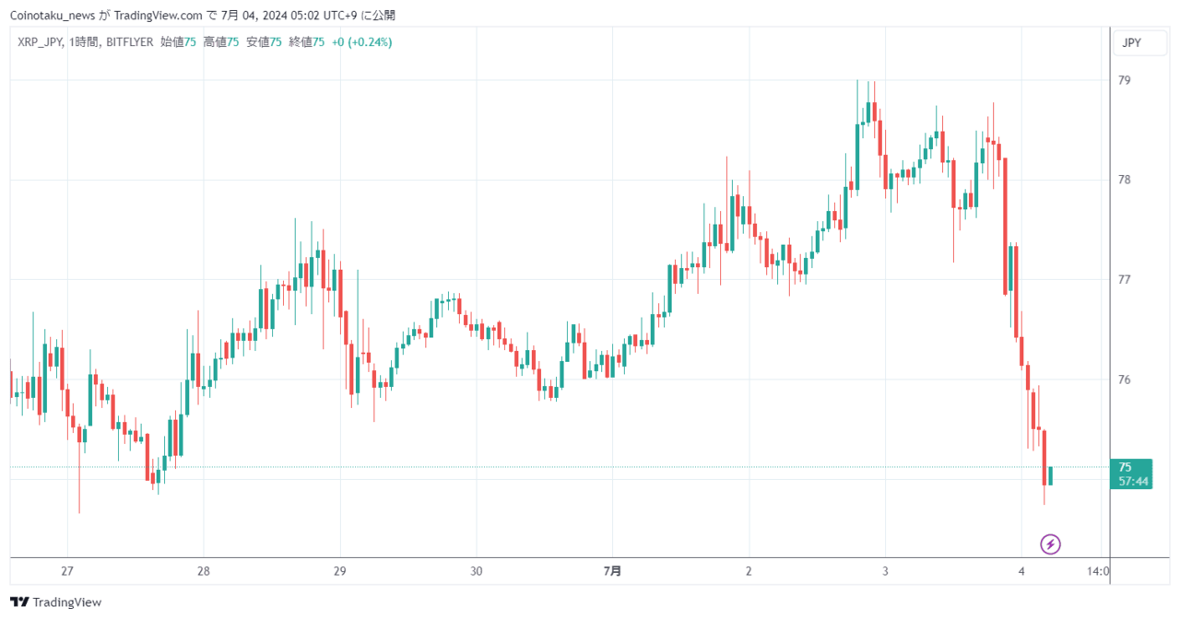
Task: Click the purple lightning bolt event icon
Action: coord(1050,544)
